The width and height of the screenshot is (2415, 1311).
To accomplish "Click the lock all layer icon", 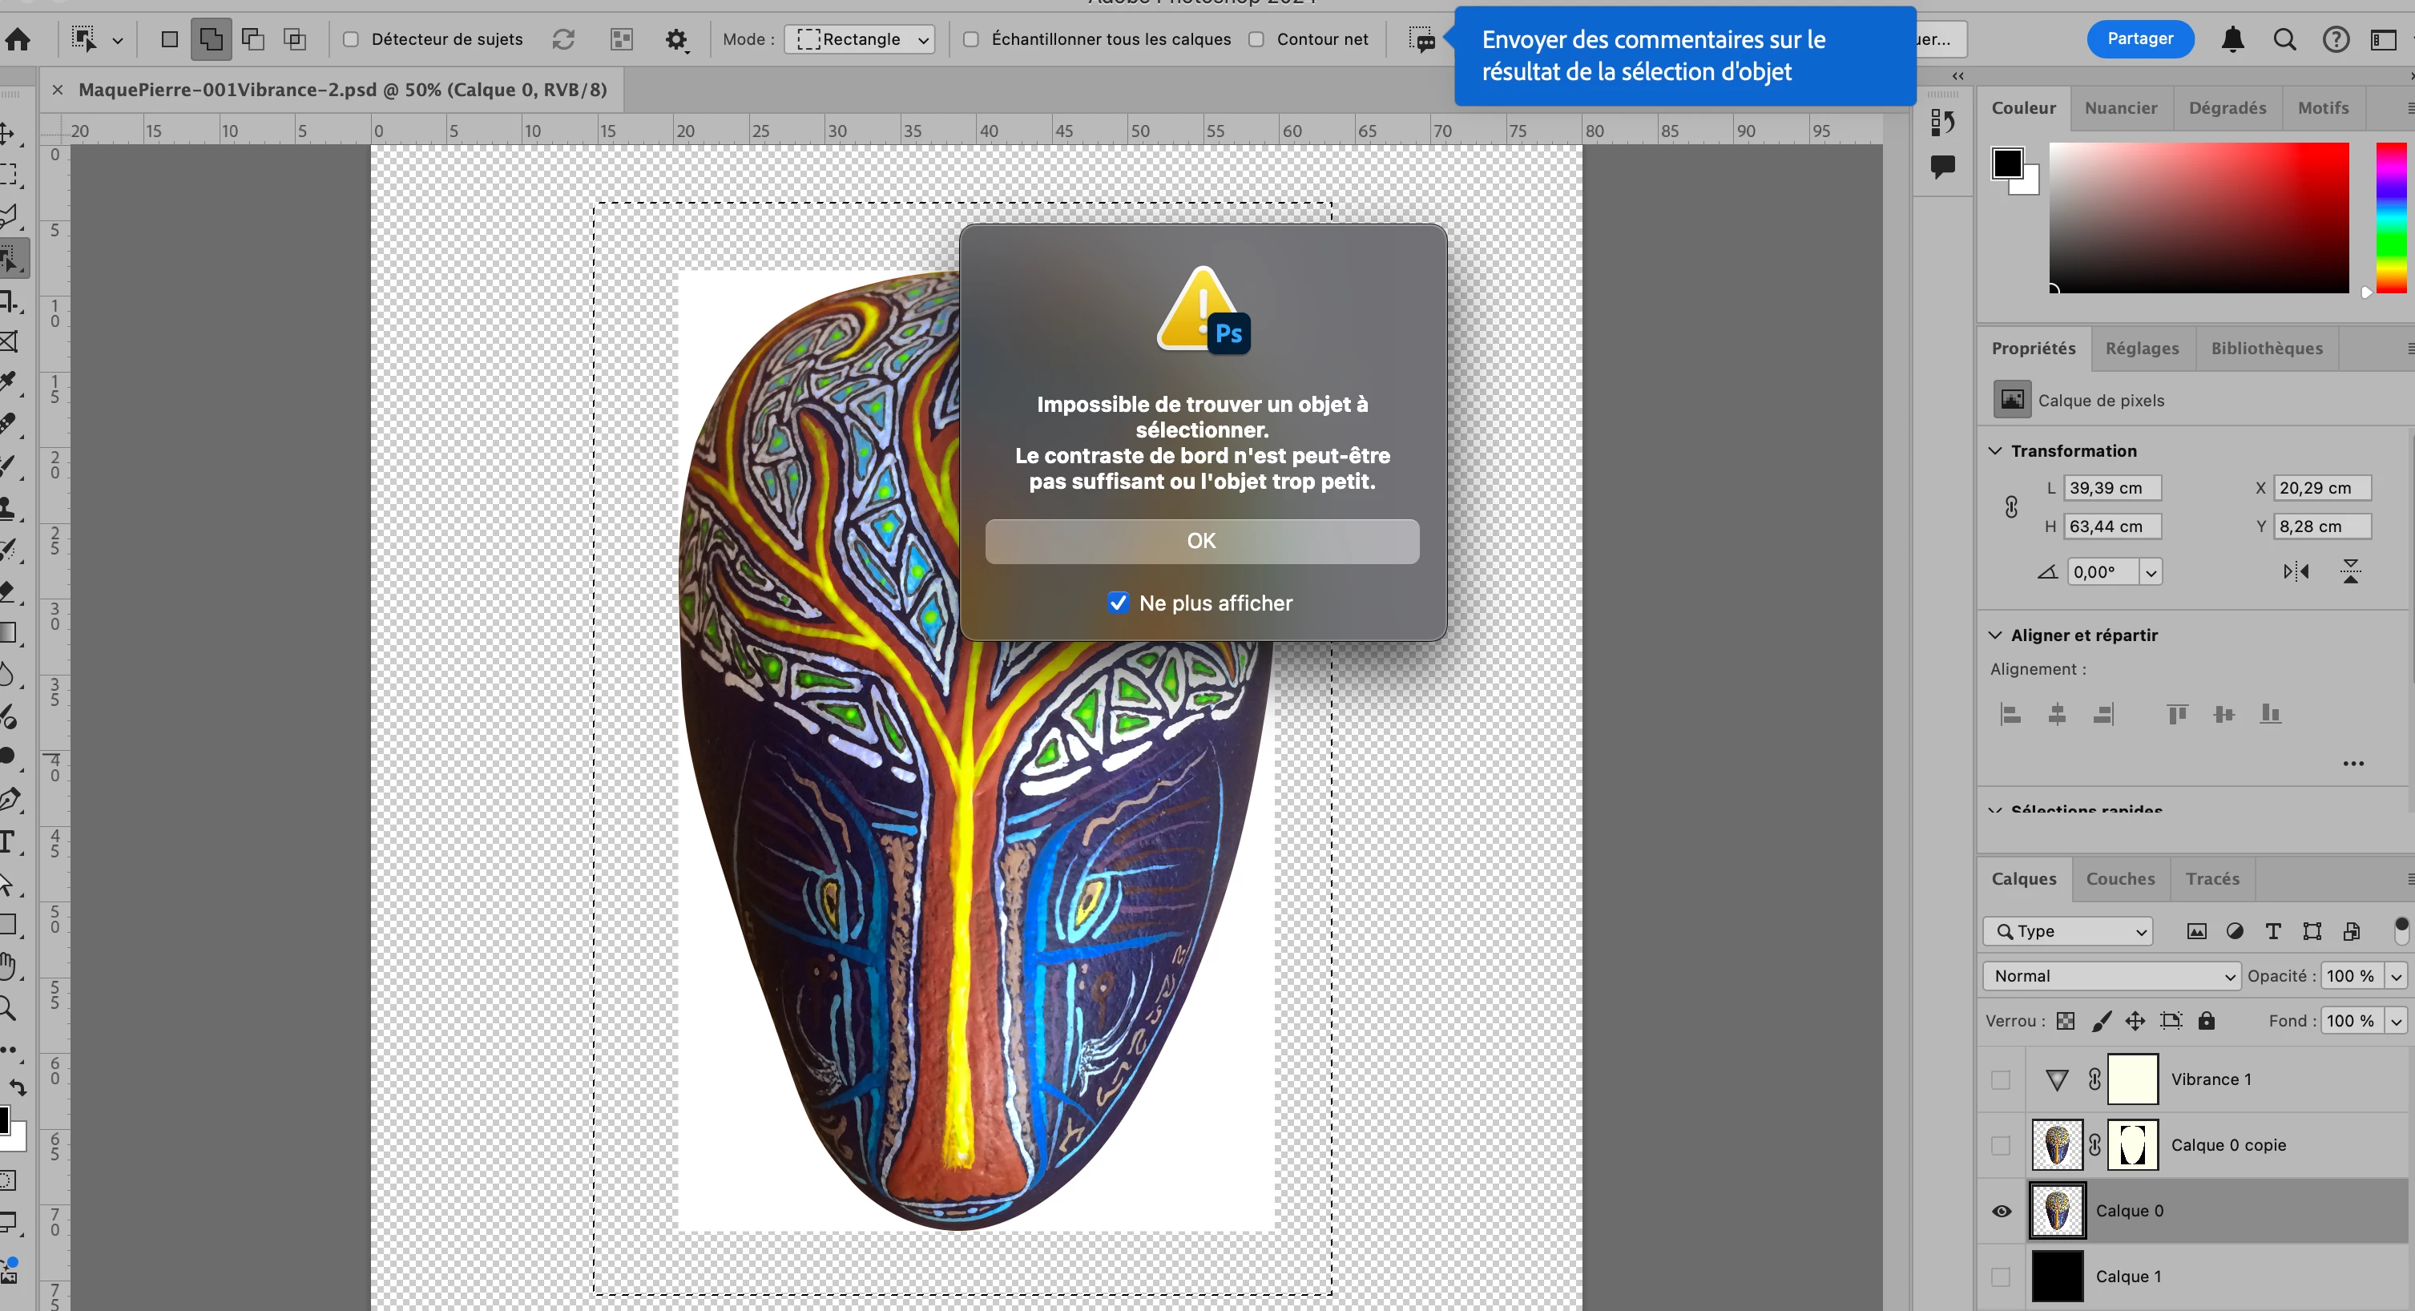I will click(x=2207, y=1020).
